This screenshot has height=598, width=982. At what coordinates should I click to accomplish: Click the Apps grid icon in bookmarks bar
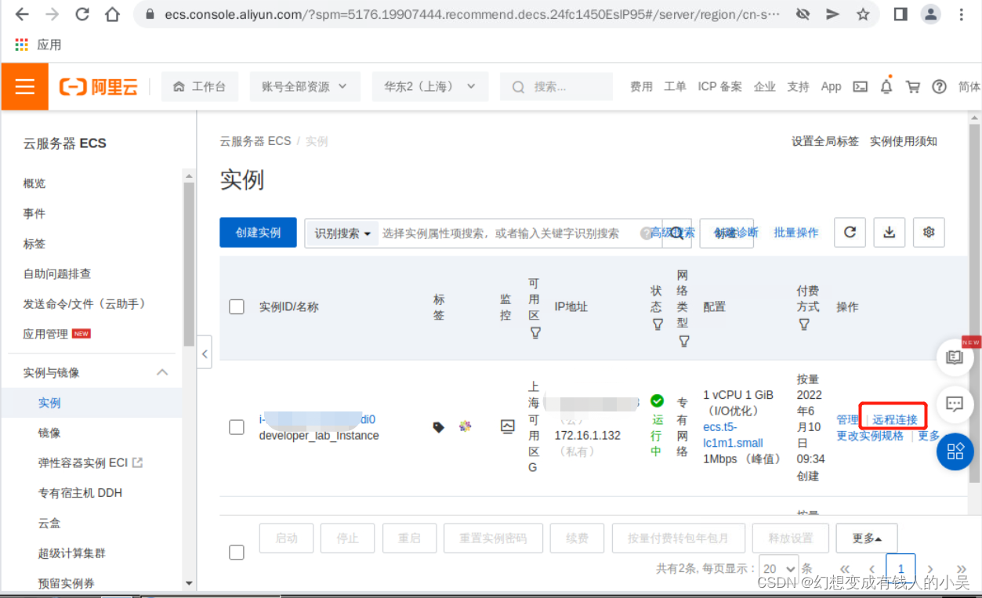point(22,45)
